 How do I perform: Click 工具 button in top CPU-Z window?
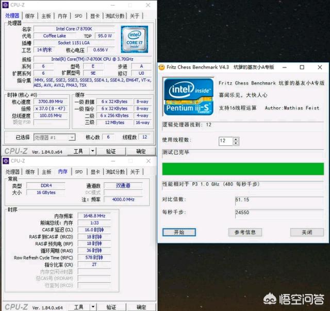point(78,152)
